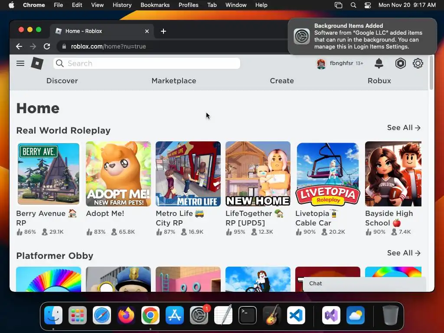Image resolution: width=444 pixels, height=333 pixels.
Task: Open System Settings from the Dock
Action: pos(199,315)
